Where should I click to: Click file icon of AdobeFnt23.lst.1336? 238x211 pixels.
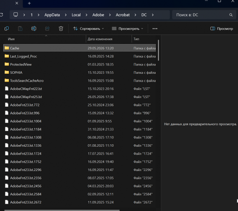[x=7, y=145]
